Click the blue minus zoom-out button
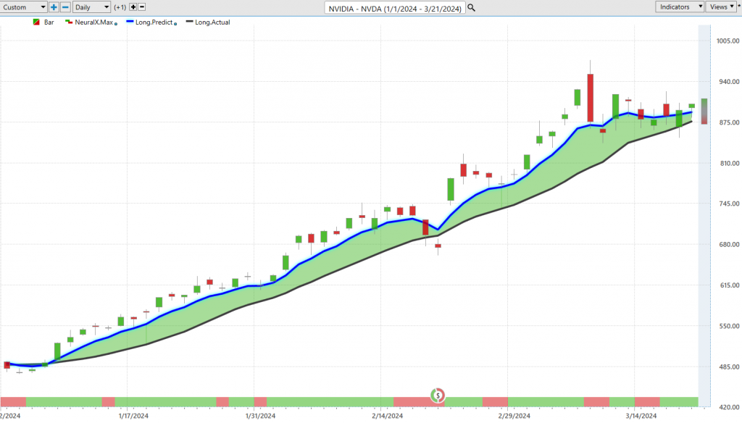This screenshot has width=742, height=423. (65, 7)
